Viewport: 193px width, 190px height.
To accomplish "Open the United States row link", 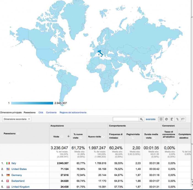I will point(19,169).
